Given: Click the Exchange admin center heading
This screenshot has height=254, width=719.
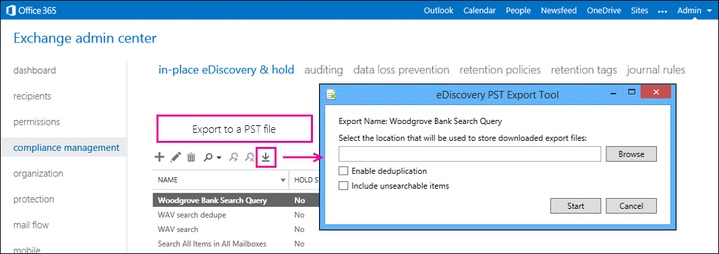Looking at the screenshot, I should tap(85, 38).
